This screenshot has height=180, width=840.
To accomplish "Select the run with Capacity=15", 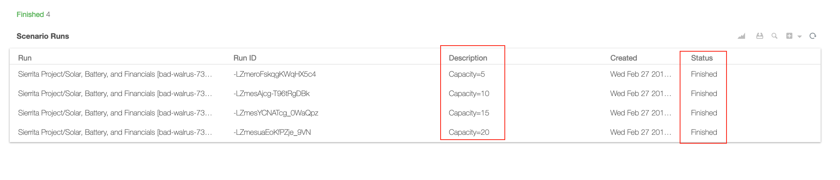I will (415, 113).
